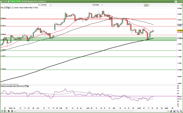Click the info icon next to DAX
This screenshot has width=183, height=113.
click(8, 2)
